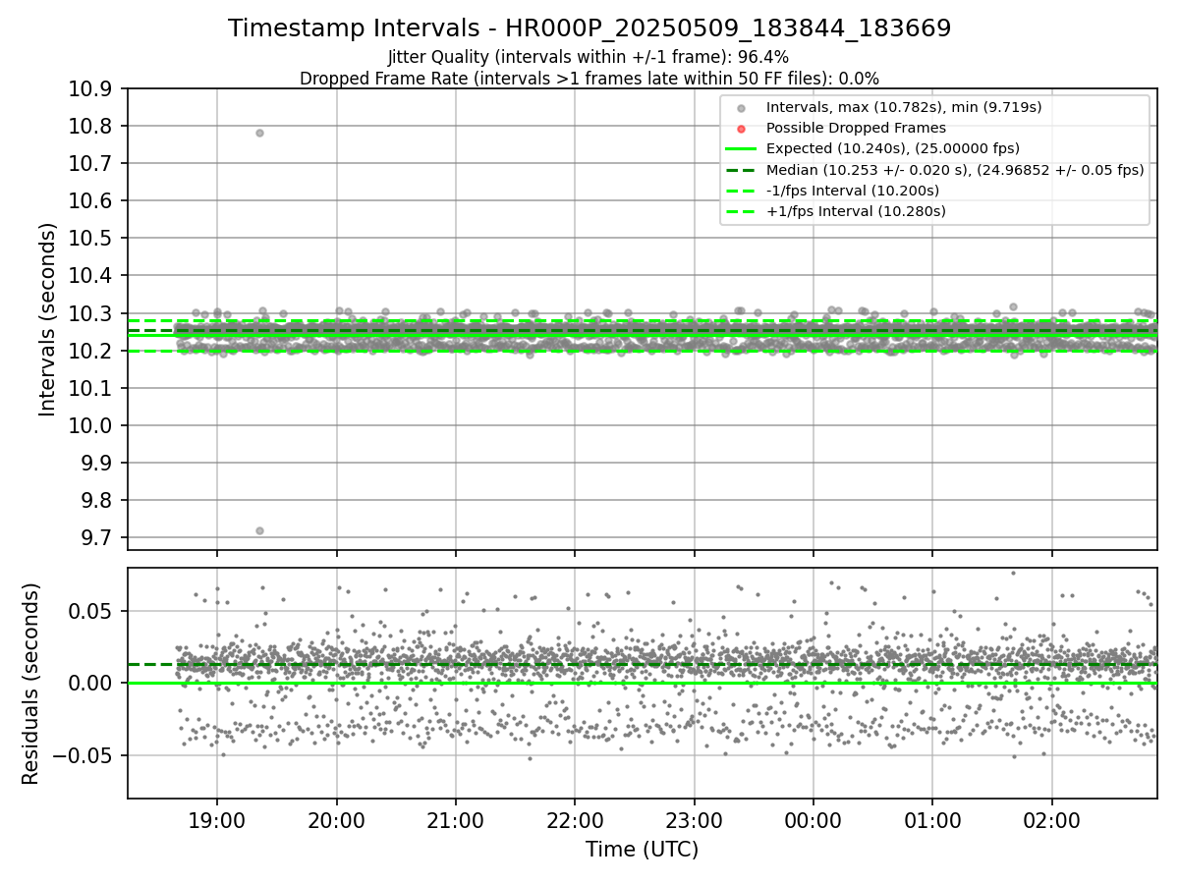Click the outlier point near 10.78 seconds
The width and height of the screenshot is (1179, 884).
[259, 133]
